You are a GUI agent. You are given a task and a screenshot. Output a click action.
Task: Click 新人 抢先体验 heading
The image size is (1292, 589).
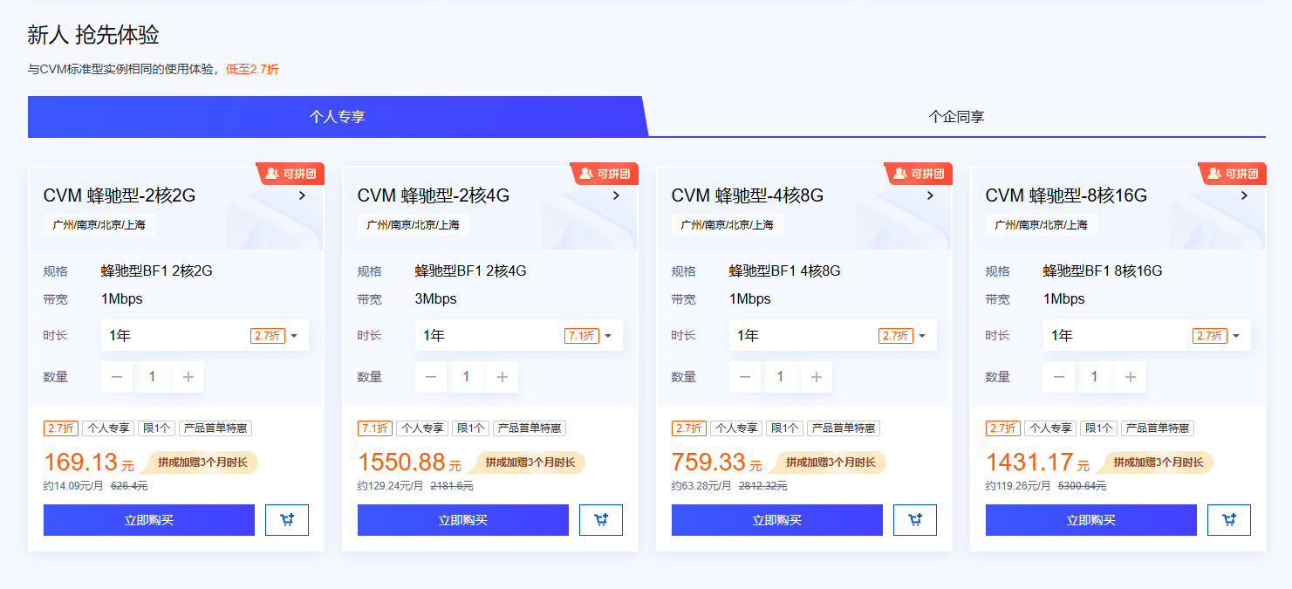(x=93, y=35)
